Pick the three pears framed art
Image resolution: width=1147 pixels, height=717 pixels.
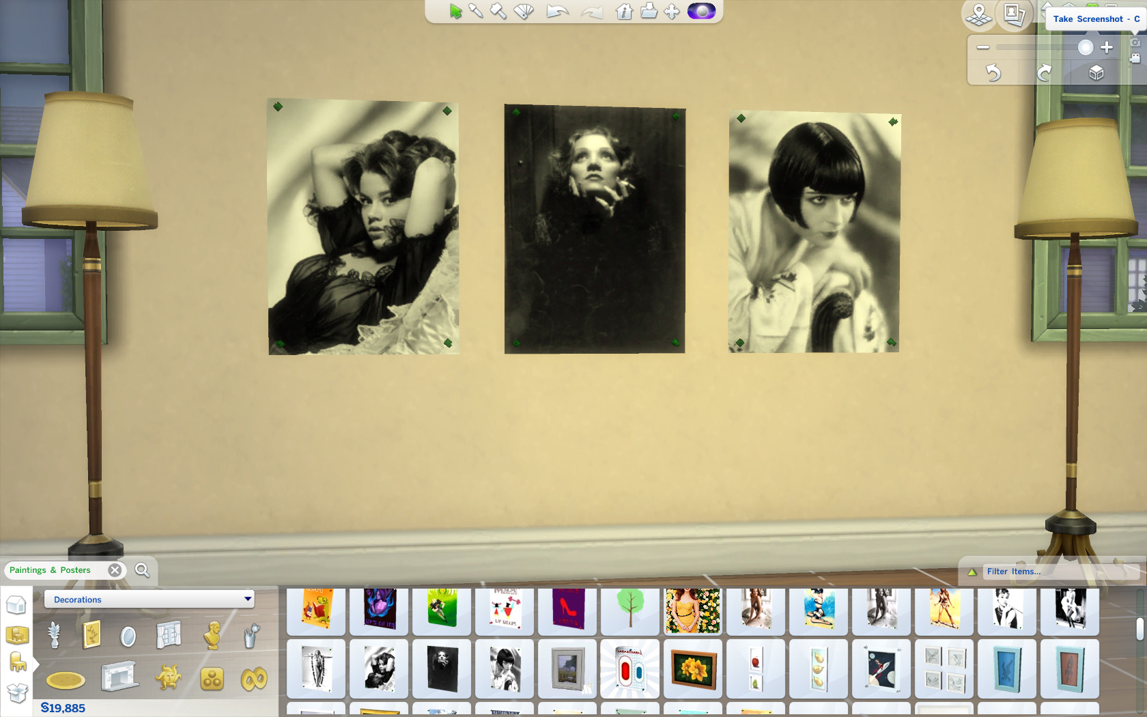tap(819, 669)
